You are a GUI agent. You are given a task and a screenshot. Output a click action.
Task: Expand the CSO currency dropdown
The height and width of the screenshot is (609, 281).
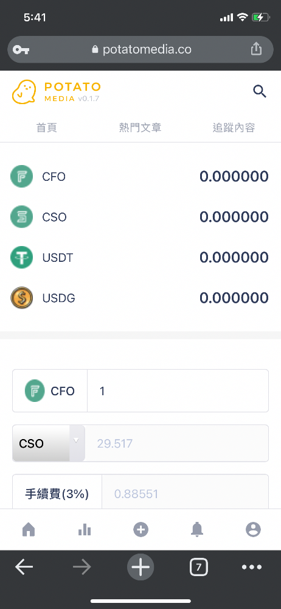(x=49, y=443)
